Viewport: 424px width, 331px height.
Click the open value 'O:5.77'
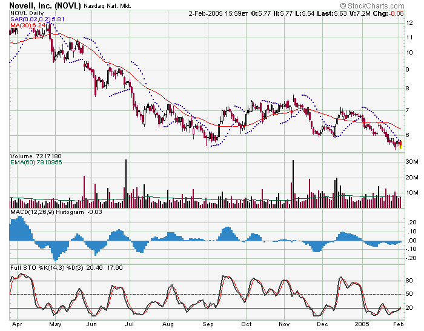tap(260, 13)
